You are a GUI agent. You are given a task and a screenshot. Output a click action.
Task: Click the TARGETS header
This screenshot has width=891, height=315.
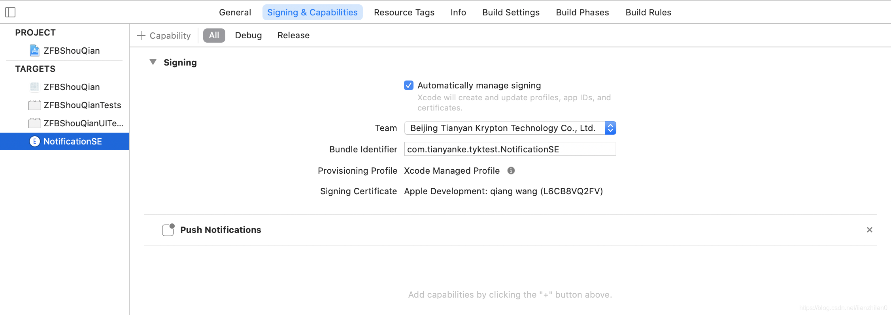click(x=35, y=69)
